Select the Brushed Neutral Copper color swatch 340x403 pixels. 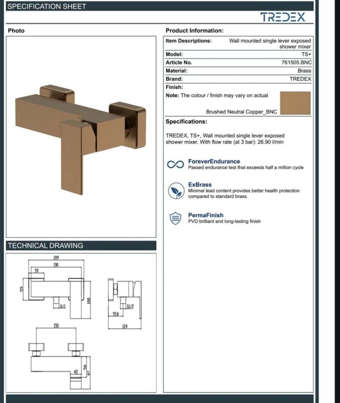(295, 103)
